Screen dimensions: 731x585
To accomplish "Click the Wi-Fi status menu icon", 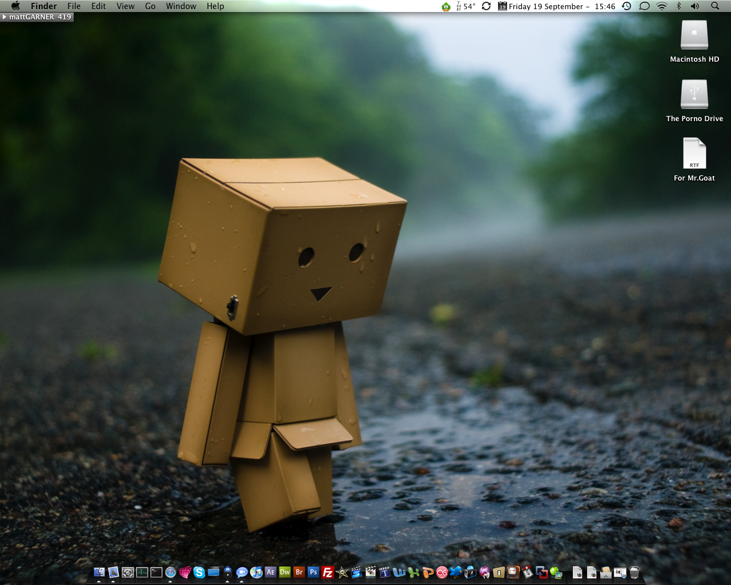I will [x=662, y=6].
